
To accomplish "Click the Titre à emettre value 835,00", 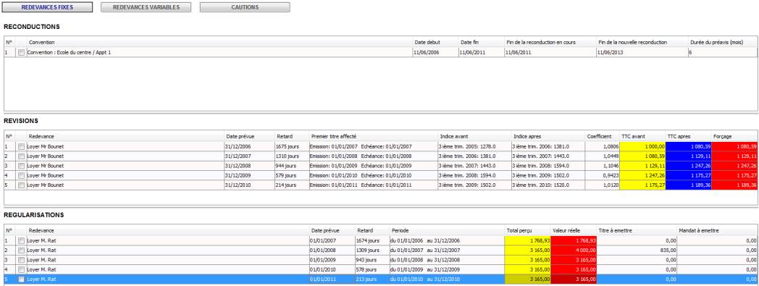I will click(637, 251).
